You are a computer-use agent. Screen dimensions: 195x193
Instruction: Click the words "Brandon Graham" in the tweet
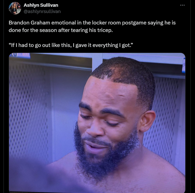pos(29,23)
